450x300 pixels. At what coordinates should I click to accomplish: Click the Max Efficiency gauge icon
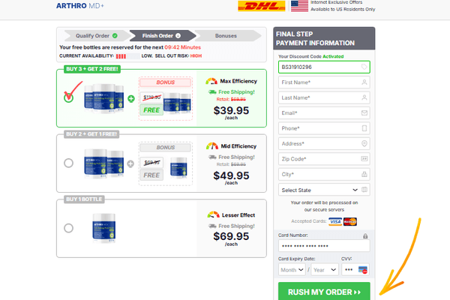coord(211,81)
